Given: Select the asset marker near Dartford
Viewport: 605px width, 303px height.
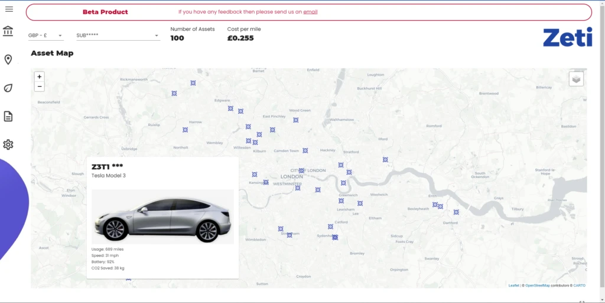Looking at the screenshot, I should 456,212.
